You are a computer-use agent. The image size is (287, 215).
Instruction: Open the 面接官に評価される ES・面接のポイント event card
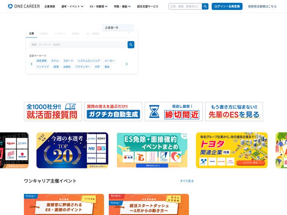[64, 204]
